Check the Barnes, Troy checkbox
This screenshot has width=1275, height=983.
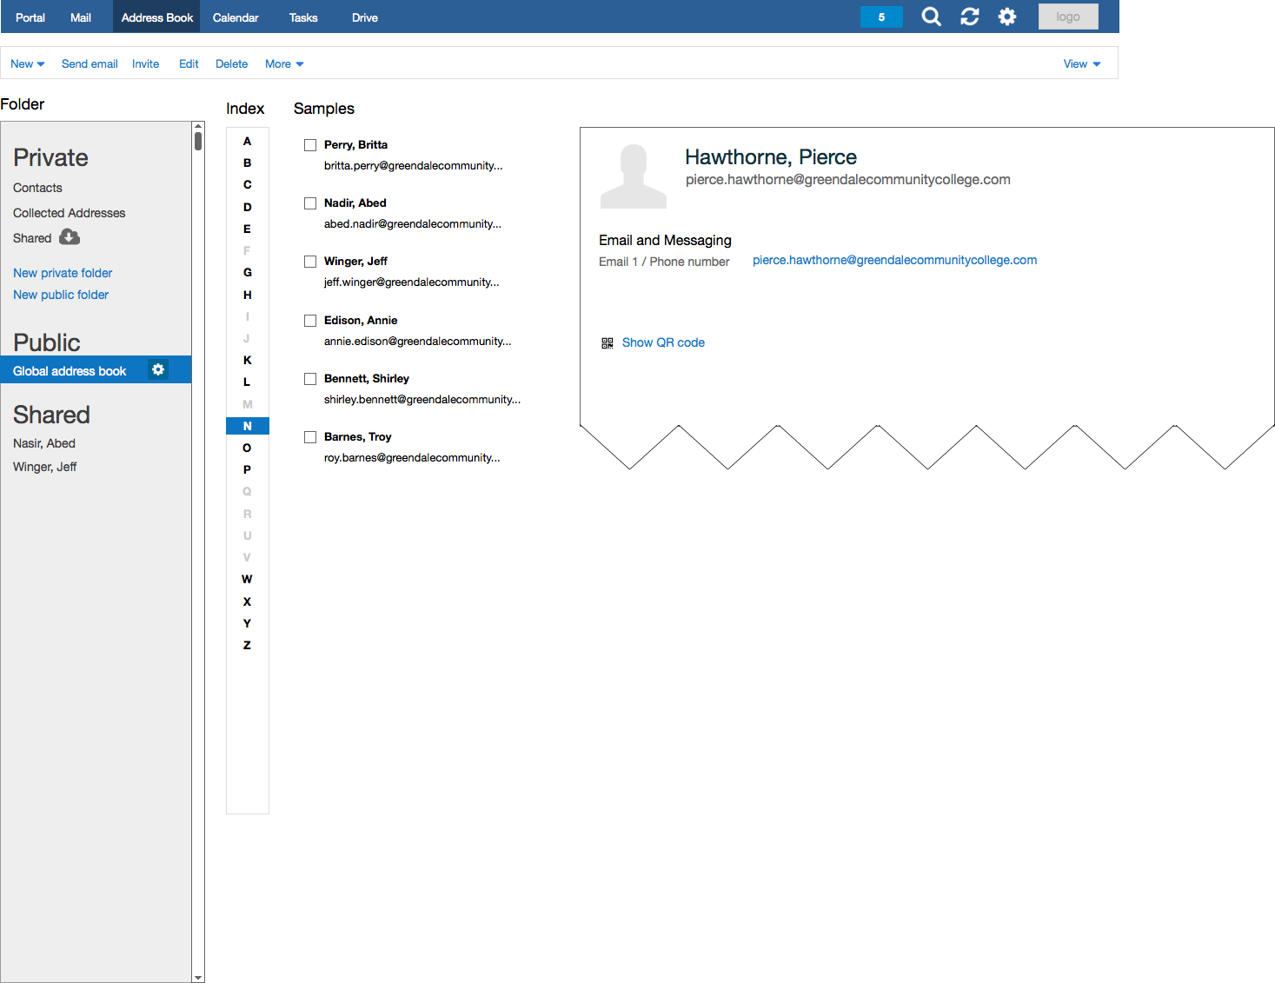(310, 437)
